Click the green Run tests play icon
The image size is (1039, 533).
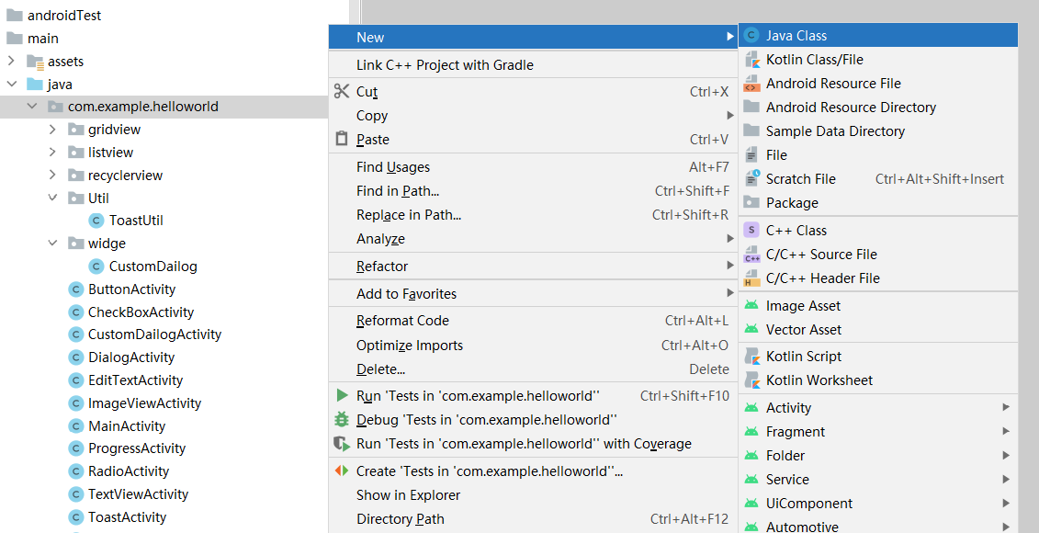(342, 396)
